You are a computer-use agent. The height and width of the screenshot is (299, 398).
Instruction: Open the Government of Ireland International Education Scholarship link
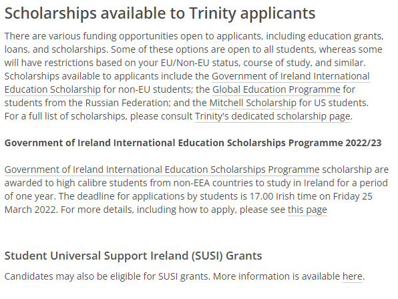(x=290, y=76)
